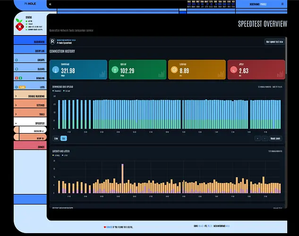Click the green badge on Domains
299x236 pixels.
click(x=20, y=78)
